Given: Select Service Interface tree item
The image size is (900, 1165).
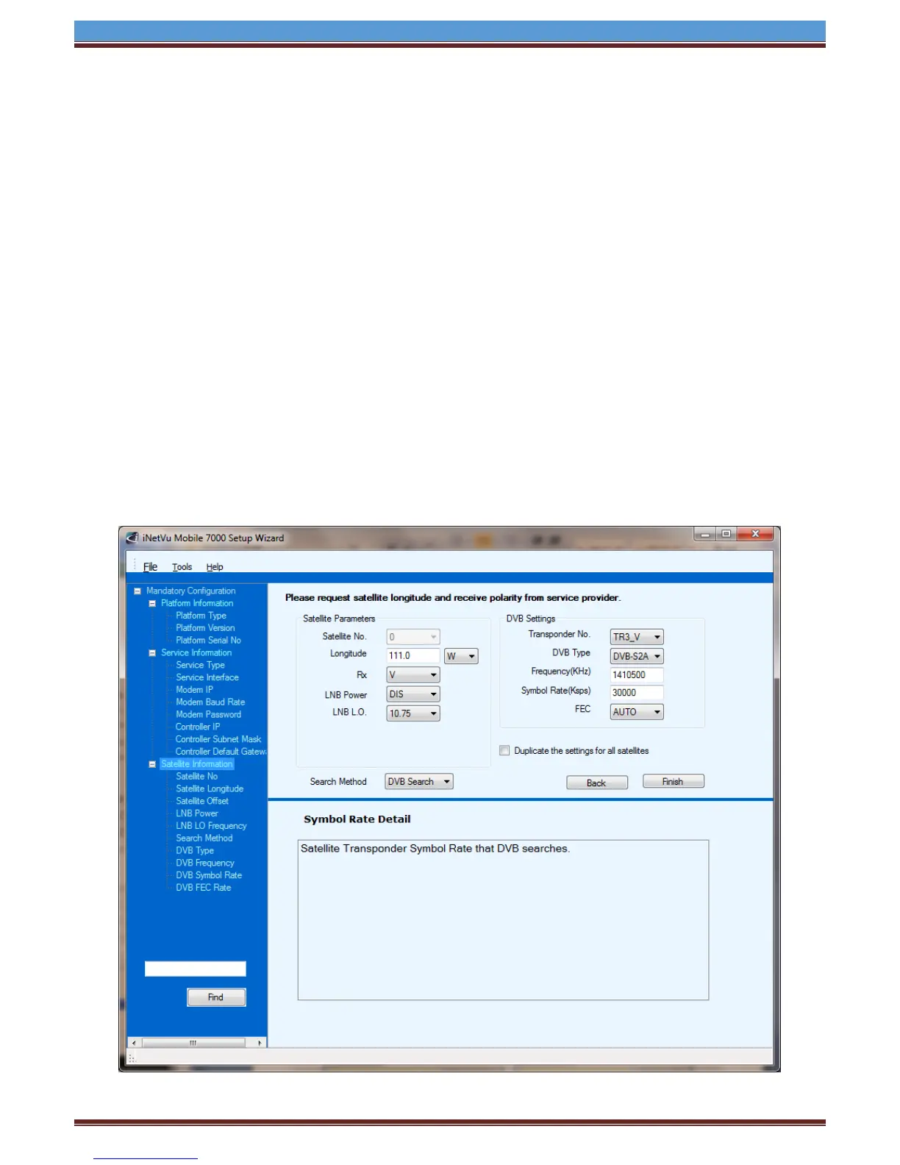Looking at the screenshot, I should (x=207, y=677).
